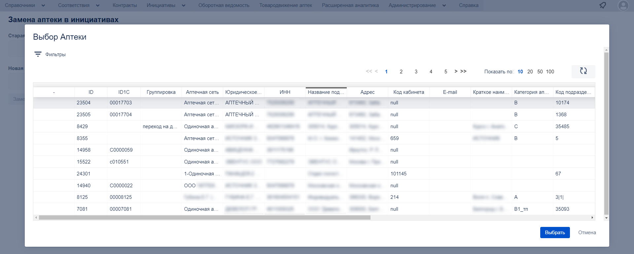The height and width of the screenshot is (254, 634).
Task: Open Товародвижение аптек page
Action: [286, 5]
